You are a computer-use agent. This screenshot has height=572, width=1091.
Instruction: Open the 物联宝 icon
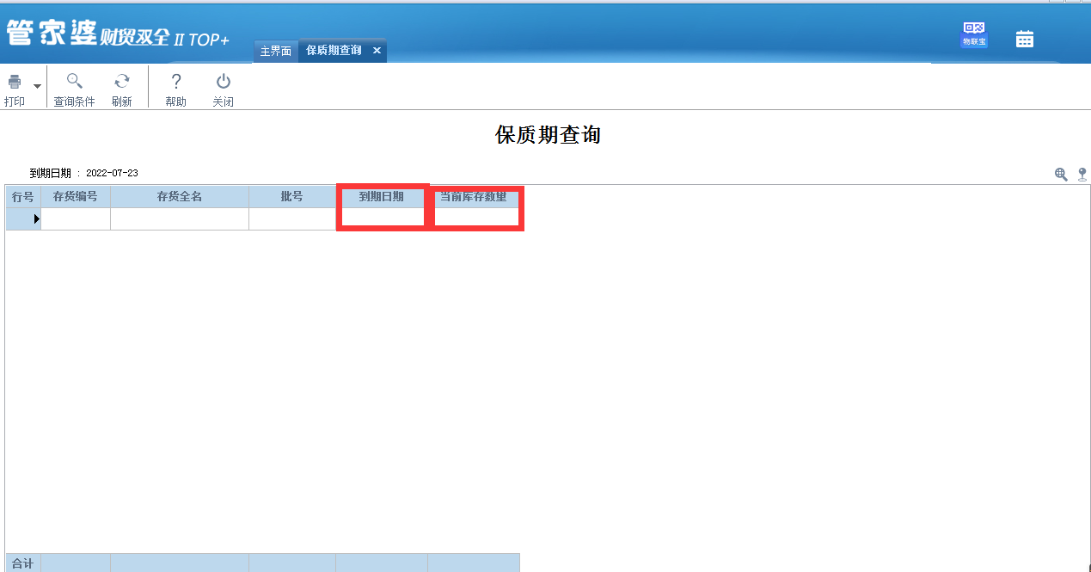tap(974, 34)
